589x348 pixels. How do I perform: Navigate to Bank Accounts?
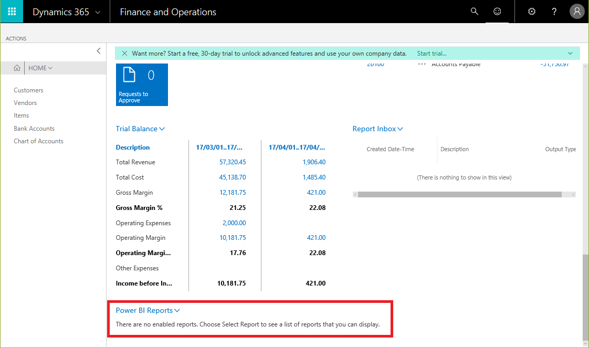[34, 129]
